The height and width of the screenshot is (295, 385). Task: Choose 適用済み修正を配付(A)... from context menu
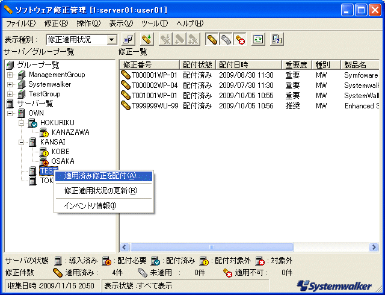coord(103,176)
